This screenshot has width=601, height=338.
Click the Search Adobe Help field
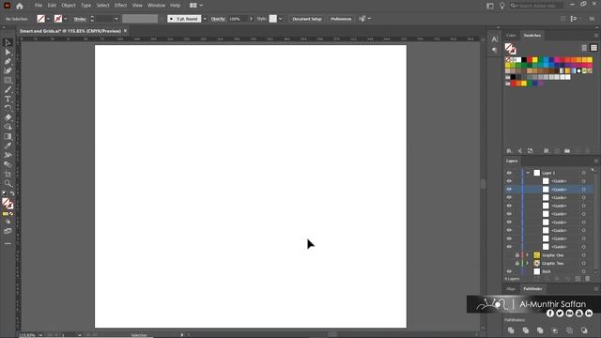coord(536,6)
